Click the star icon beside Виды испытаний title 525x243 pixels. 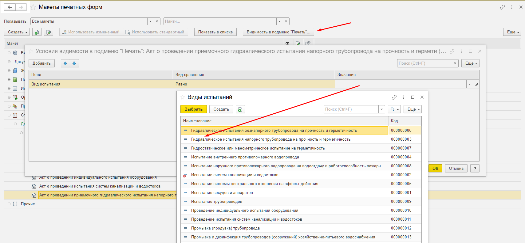point(183,97)
